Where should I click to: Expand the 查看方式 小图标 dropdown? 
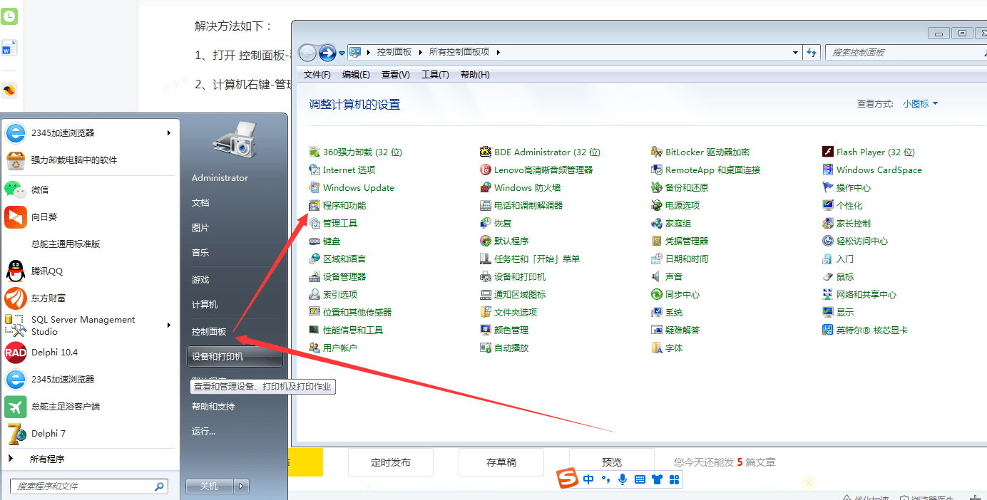[x=920, y=104]
